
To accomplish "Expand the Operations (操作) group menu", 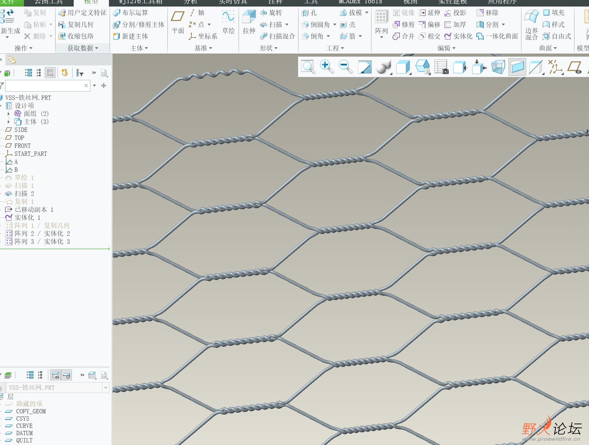I will [24, 48].
